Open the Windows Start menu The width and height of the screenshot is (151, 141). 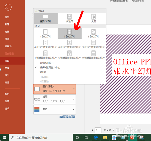tap(5, 137)
